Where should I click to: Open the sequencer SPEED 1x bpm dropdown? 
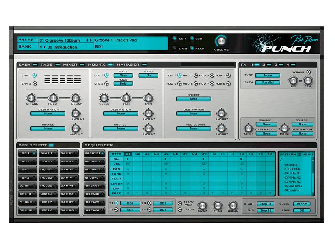(301, 204)
